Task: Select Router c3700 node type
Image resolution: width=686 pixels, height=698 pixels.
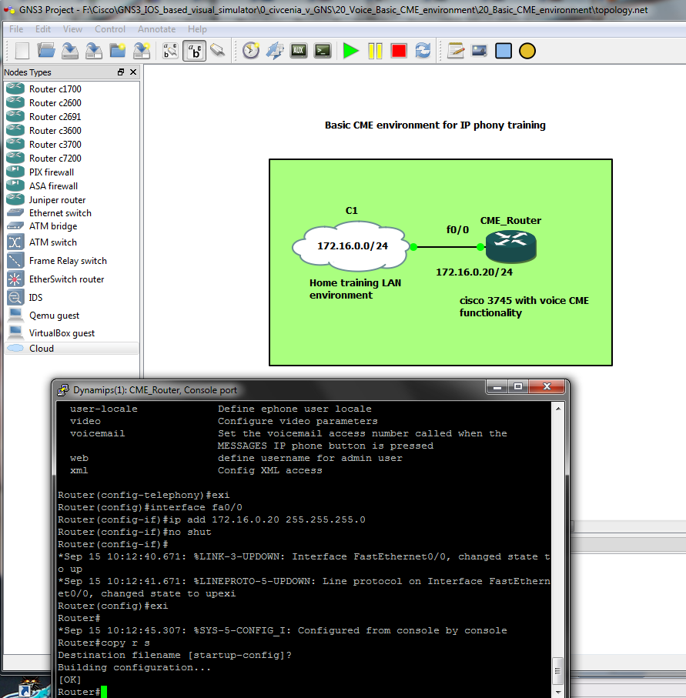Action: [72, 144]
